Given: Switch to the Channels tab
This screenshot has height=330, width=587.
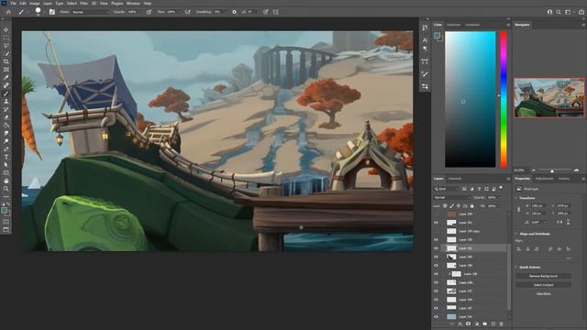Looking at the screenshot, I should pyautogui.click(x=455, y=179).
